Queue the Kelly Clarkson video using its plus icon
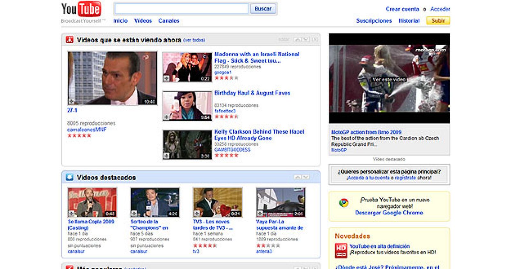This screenshot has width=511, height=269. (x=166, y=156)
